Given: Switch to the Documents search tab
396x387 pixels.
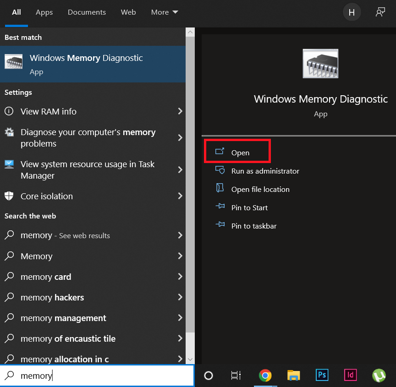Looking at the screenshot, I should 87,12.
